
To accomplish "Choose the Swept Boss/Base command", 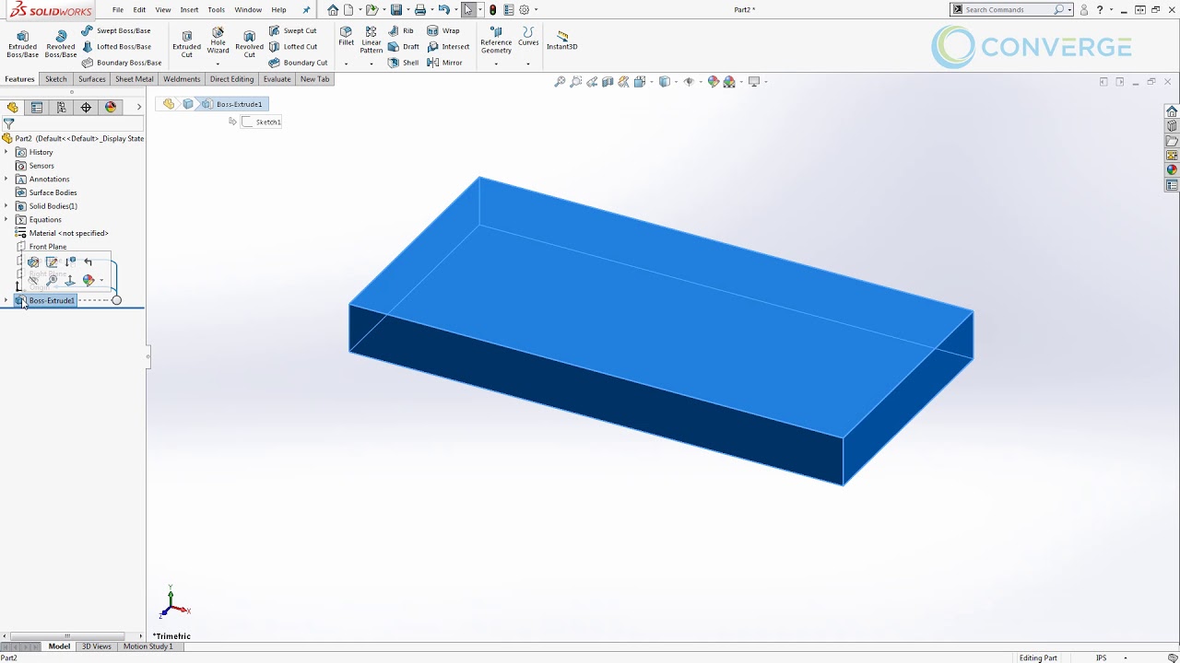I will (116, 30).
